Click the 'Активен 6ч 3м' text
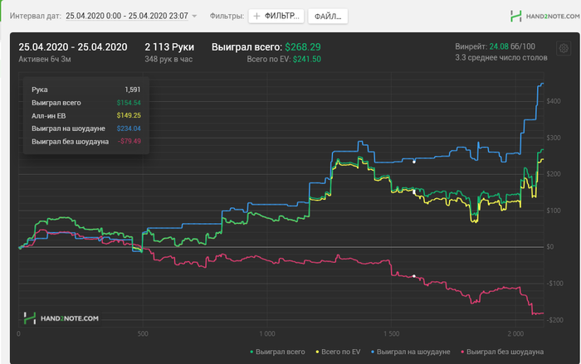Image resolution: width=581 pixels, height=364 pixels. pyautogui.click(x=45, y=59)
